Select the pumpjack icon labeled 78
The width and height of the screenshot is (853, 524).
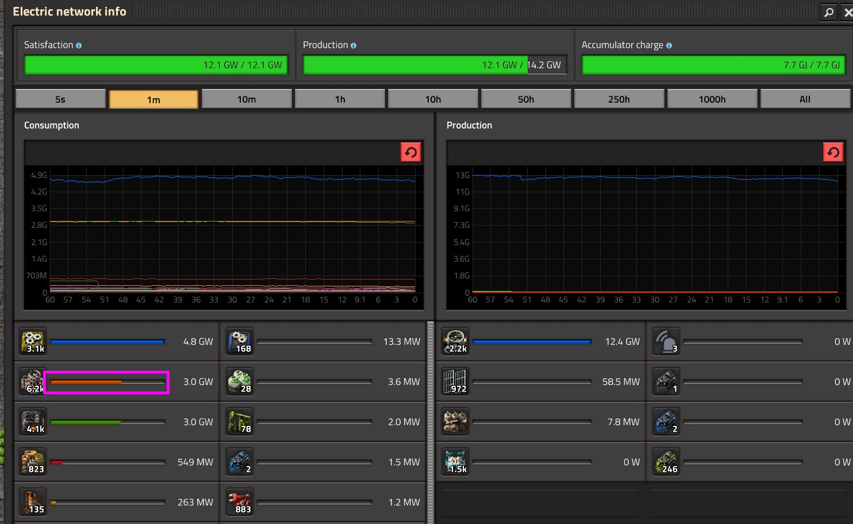(240, 422)
